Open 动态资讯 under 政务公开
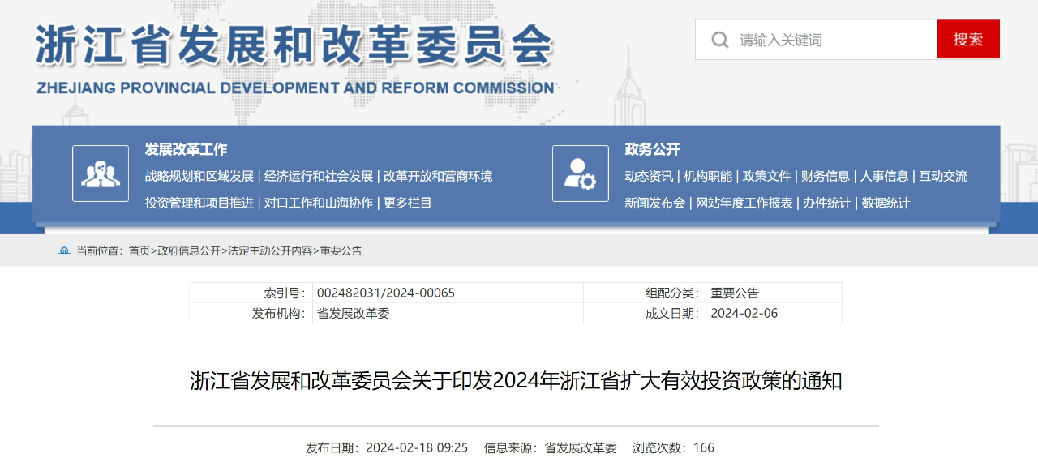 [x=649, y=176]
